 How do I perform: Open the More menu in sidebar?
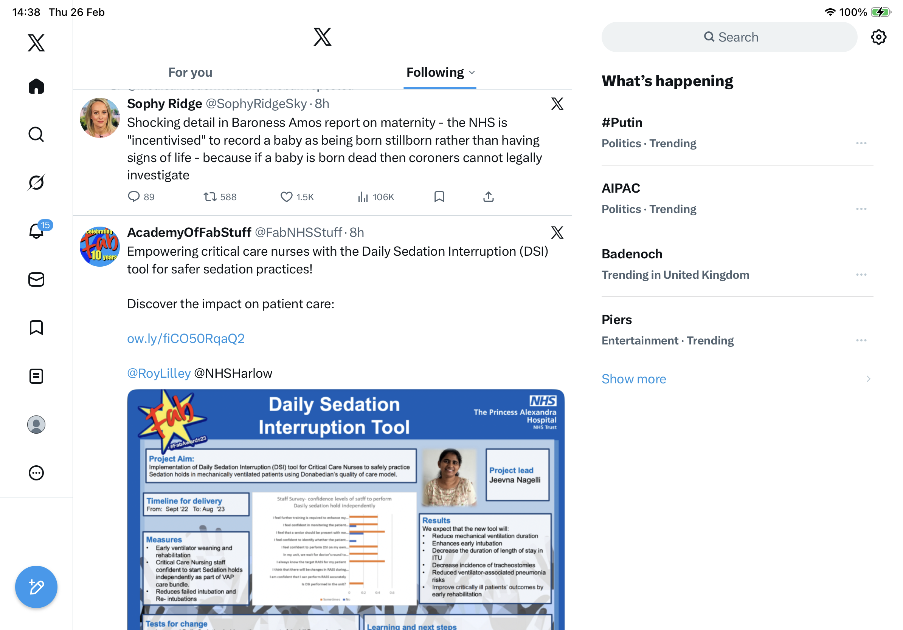pyautogui.click(x=36, y=473)
